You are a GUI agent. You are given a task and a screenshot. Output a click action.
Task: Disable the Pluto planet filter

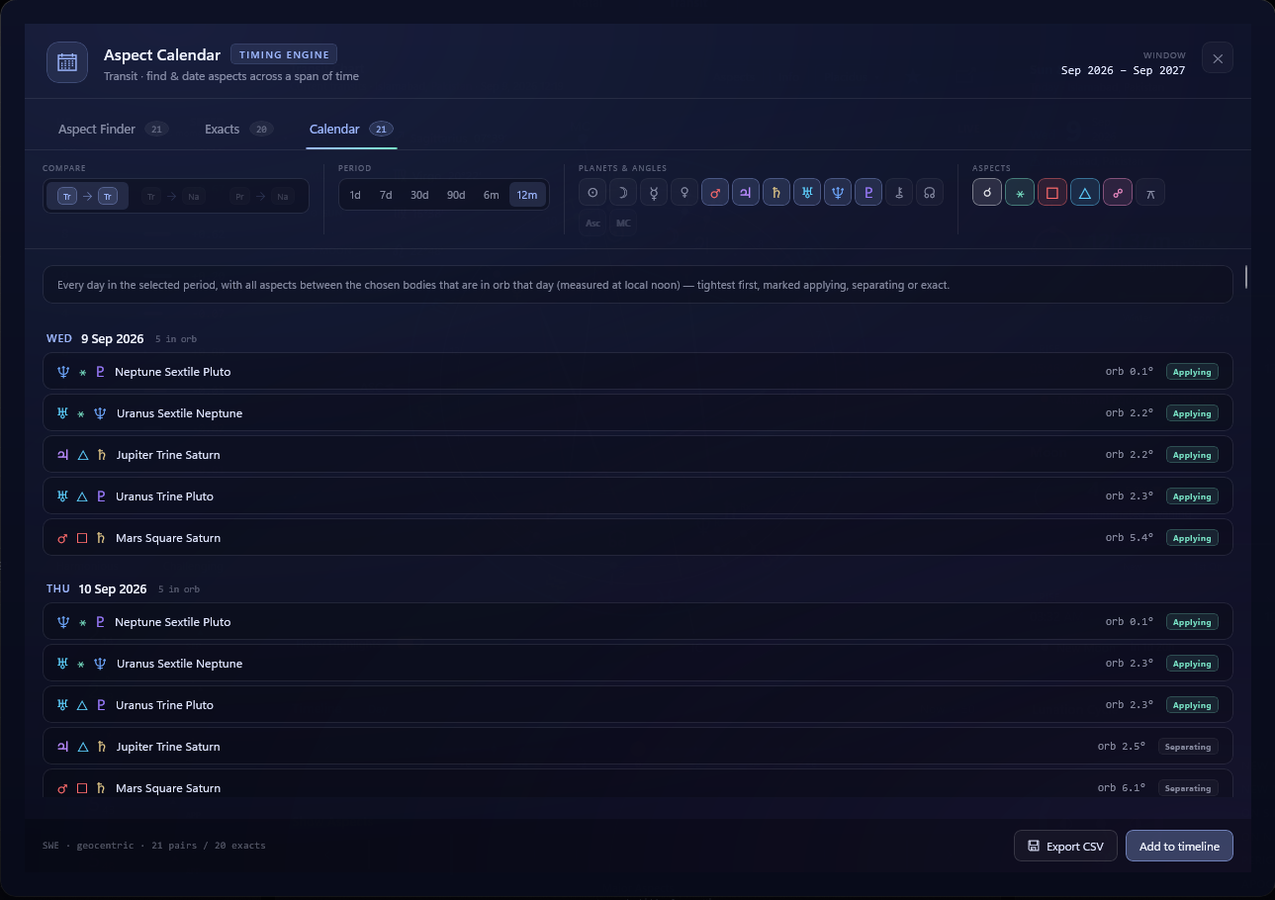point(868,194)
